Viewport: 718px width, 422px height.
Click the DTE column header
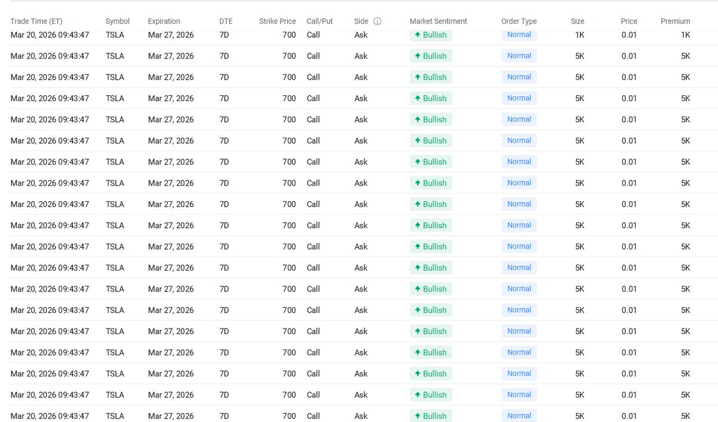(226, 21)
